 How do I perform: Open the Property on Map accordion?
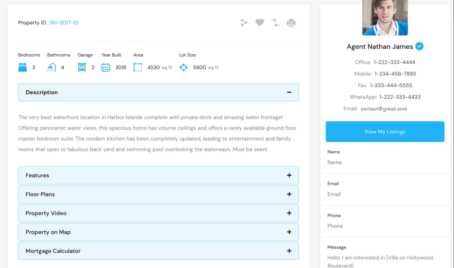click(289, 232)
